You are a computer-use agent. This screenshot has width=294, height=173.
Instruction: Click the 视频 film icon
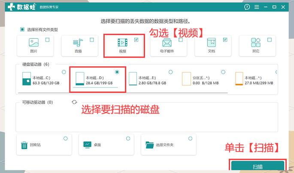coord(122,42)
